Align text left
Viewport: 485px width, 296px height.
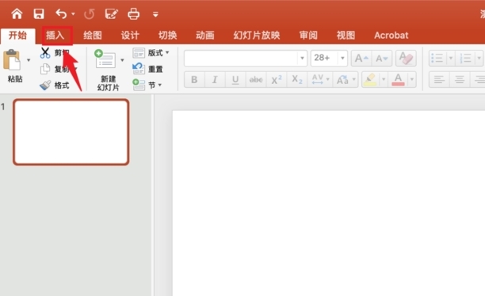439,80
